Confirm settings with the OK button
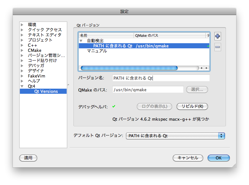The image size is (249, 185). pyautogui.click(x=219, y=158)
